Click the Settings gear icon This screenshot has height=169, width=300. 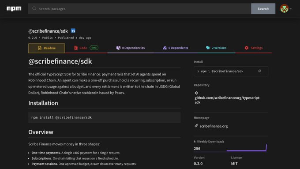click(247, 48)
